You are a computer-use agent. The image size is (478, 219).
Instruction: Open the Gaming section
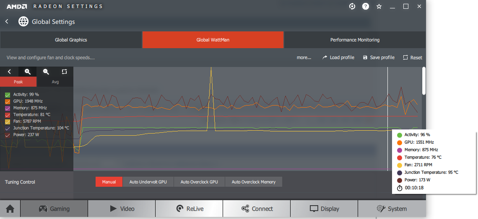point(54,209)
